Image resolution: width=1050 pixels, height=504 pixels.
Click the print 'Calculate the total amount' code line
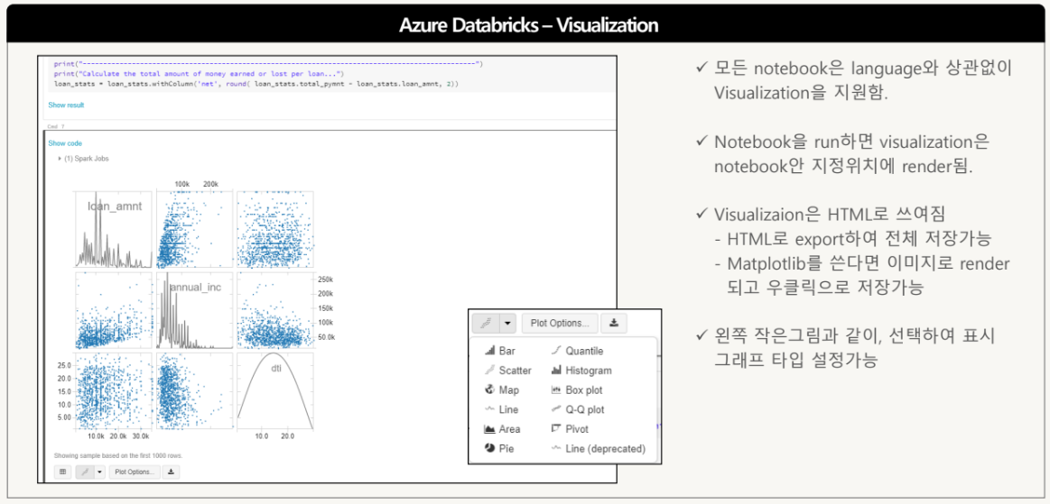199,74
